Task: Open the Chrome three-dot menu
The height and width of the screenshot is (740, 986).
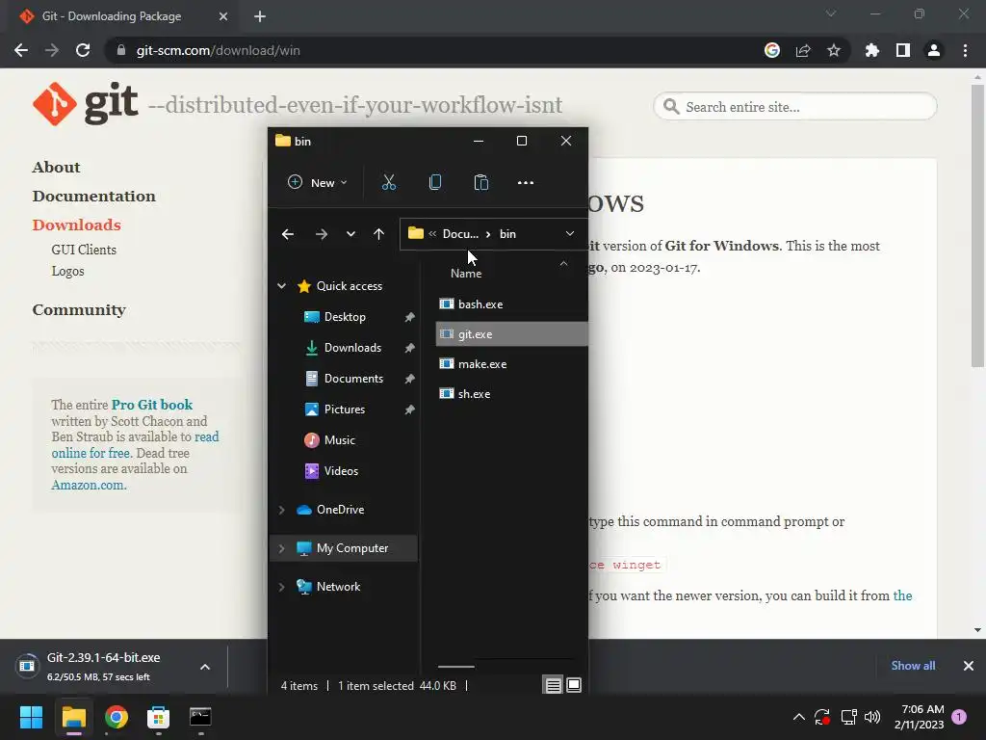Action: tap(965, 50)
